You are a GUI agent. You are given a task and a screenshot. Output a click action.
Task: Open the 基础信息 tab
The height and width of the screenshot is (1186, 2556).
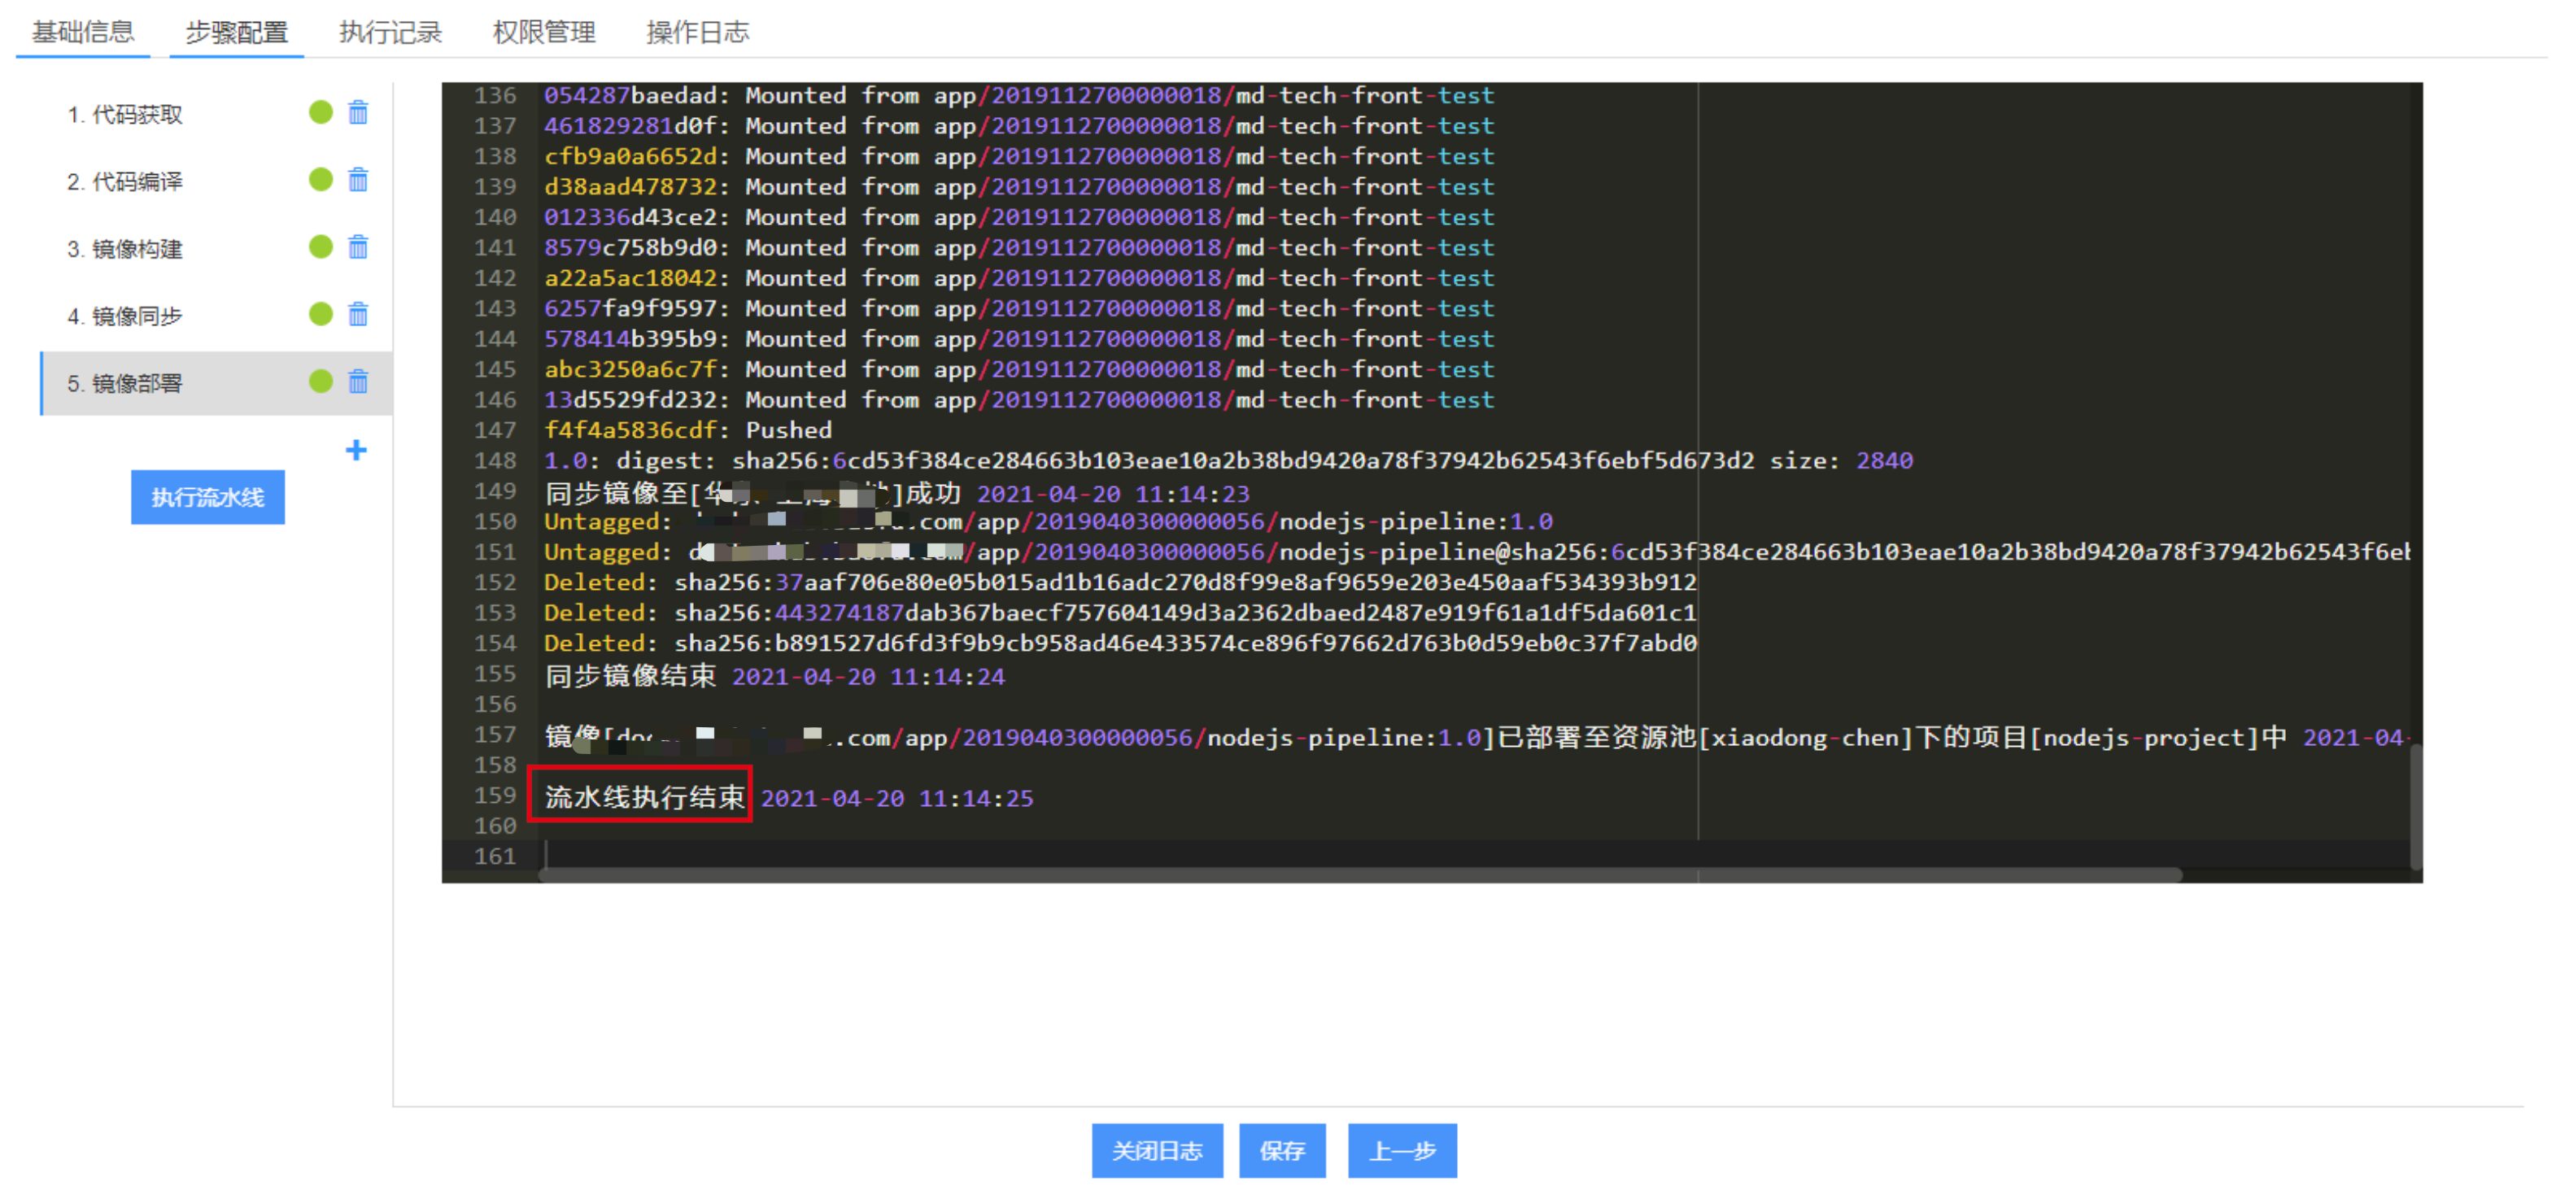(83, 32)
